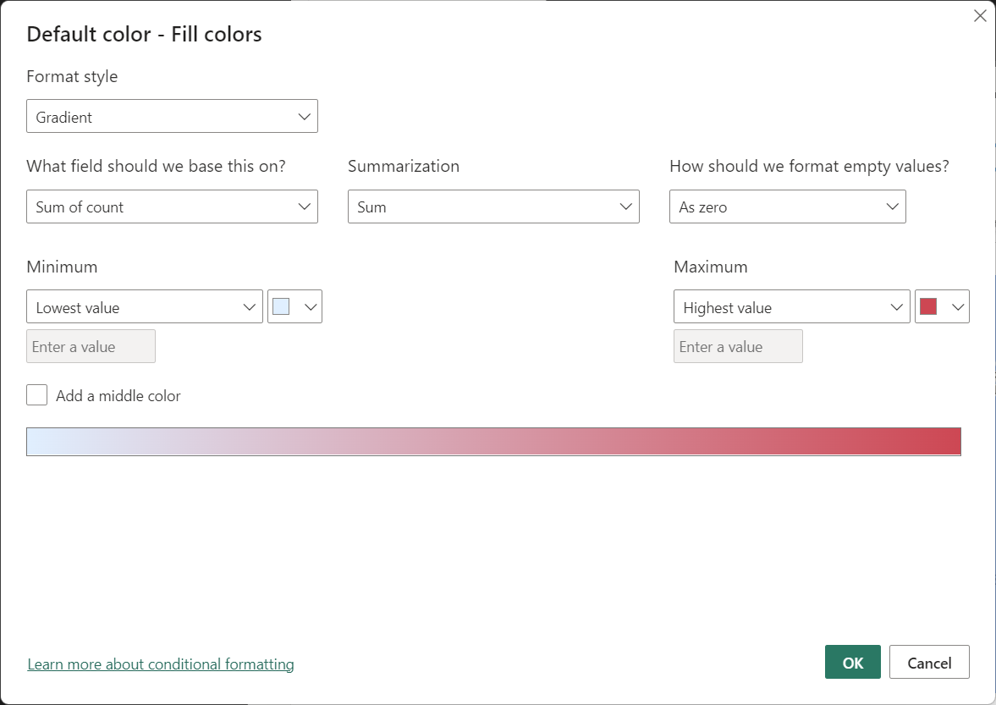996x705 pixels.
Task: Click the Add a middle color label
Action: 118,396
